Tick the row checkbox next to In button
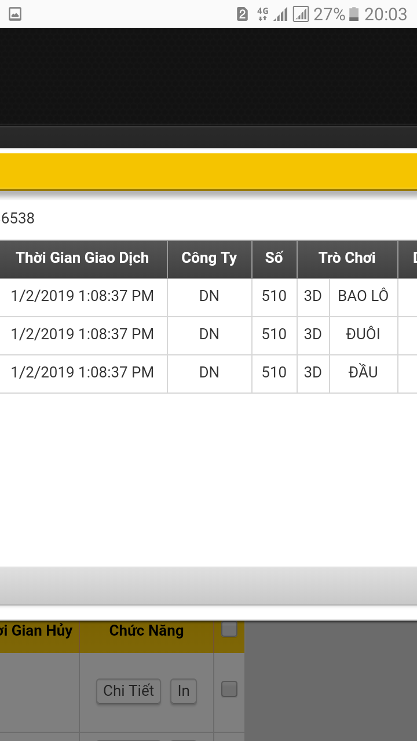Viewport: 417px width, 741px height. pyautogui.click(x=229, y=689)
